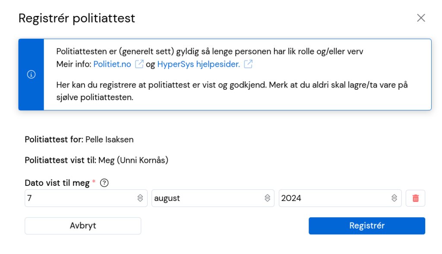Click the Politiattest for Pelle Isaksen text
442x254 pixels.
[79, 140]
